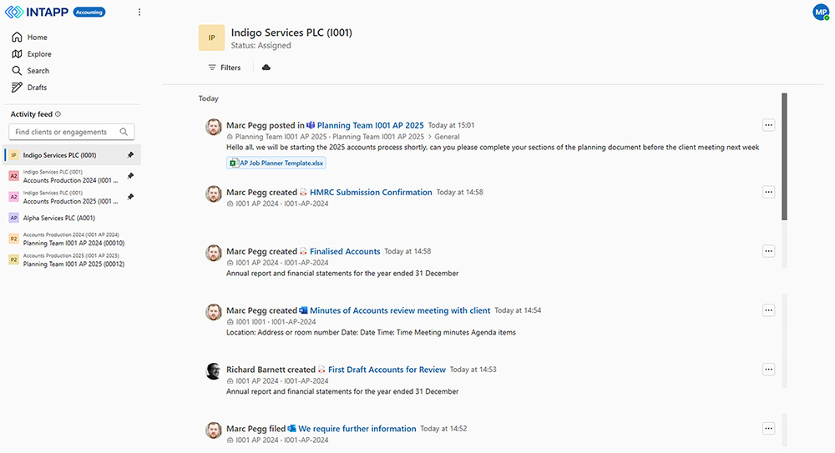This screenshot has width=835, height=453.
Task: Click the activity feed vertical scrollbar
Action: [x=784, y=157]
